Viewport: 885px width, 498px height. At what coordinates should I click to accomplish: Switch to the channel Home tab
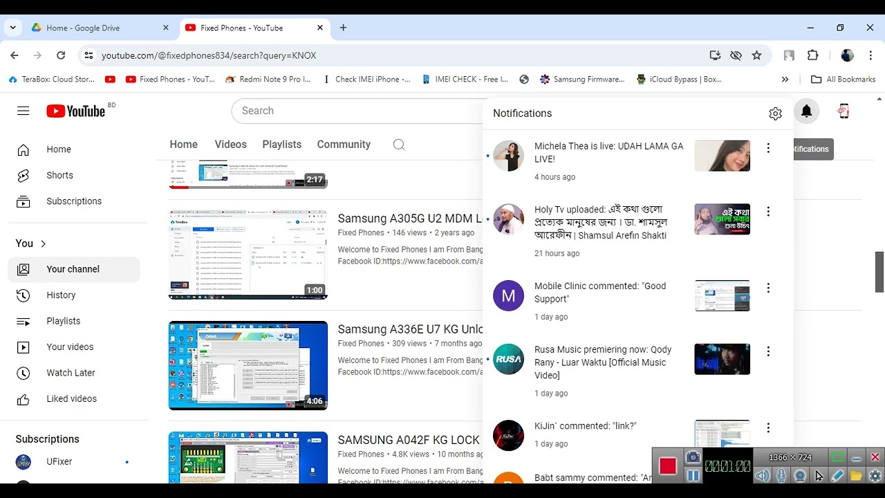point(184,145)
